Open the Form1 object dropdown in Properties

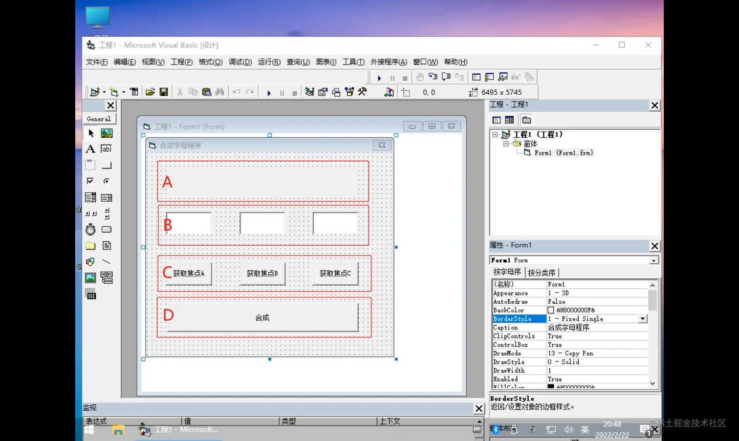653,260
